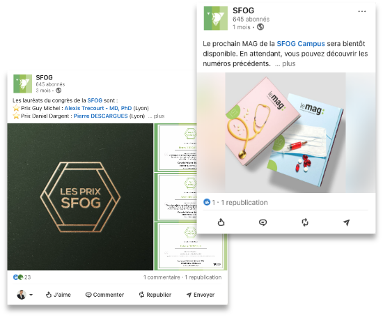This screenshot has width=383, height=317.
Task: Click the Envoyer button
Action: 201,295
